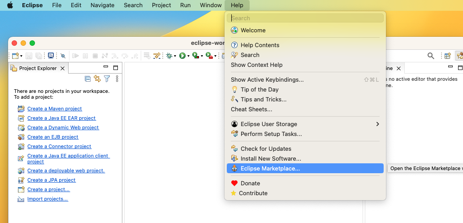Select Show Context Help menu item
This screenshot has width=463, height=223.
tap(305, 65)
